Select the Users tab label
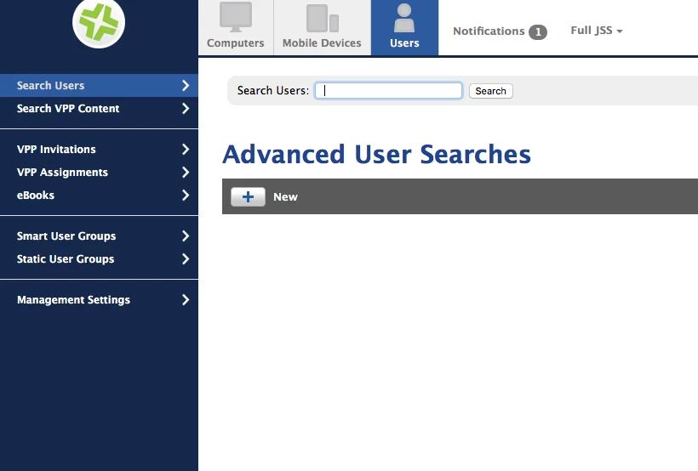 pos(404,43)
